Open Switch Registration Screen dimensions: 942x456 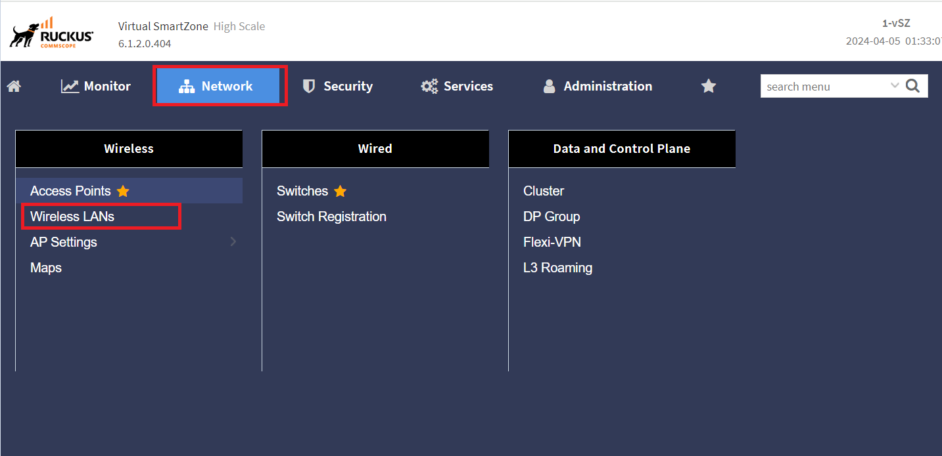331,217
